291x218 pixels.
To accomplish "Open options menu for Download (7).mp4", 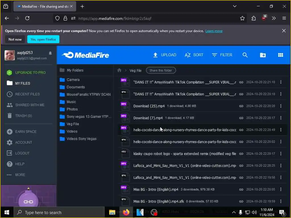I will (x=280, y=118).
